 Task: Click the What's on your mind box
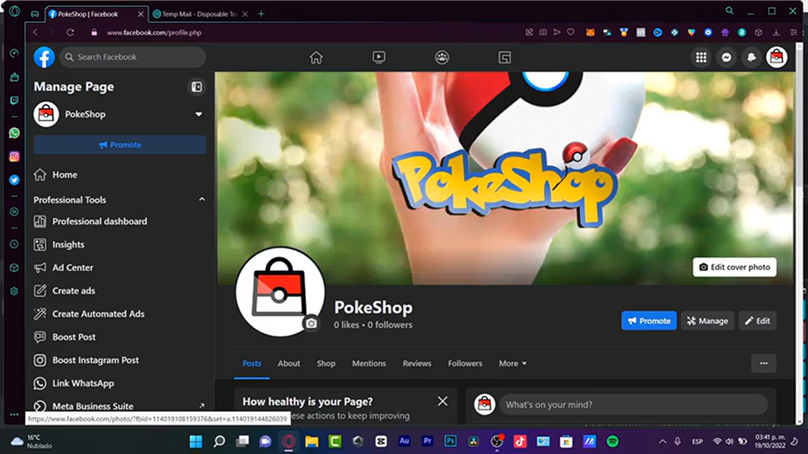click(633, 405)
